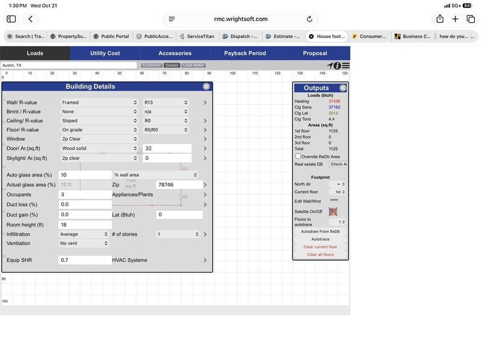Open the page format menu in address bar
This screenshot has height=361, width=482.
[x=172, y=19]
